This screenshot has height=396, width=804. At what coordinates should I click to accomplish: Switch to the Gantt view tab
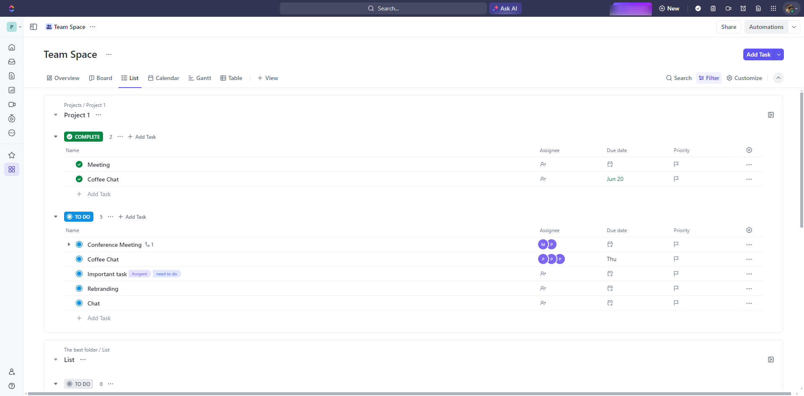point(200,78)
